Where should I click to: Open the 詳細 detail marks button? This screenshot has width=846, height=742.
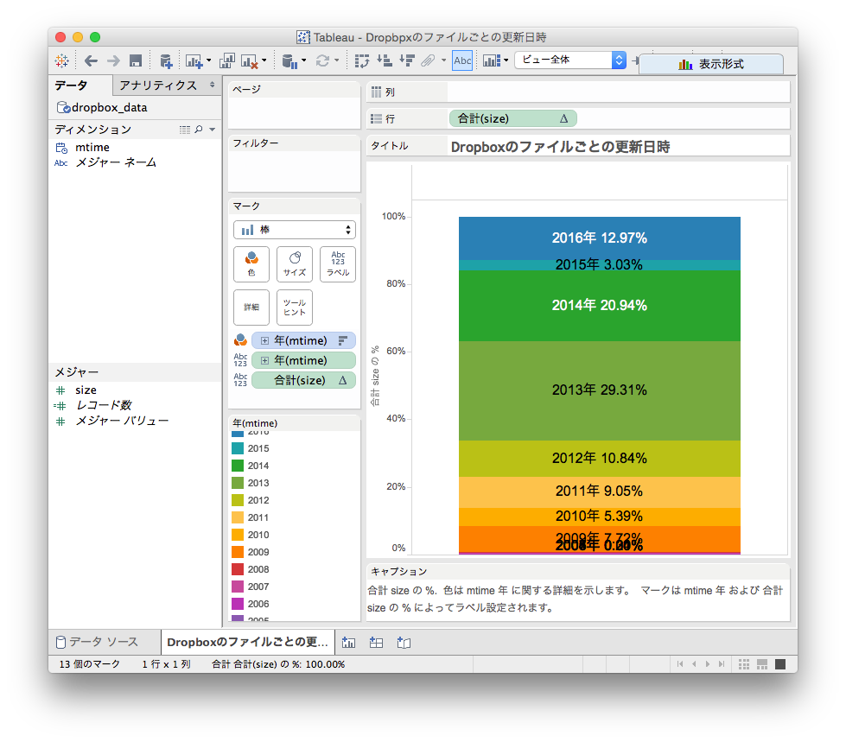pos(251,308)
